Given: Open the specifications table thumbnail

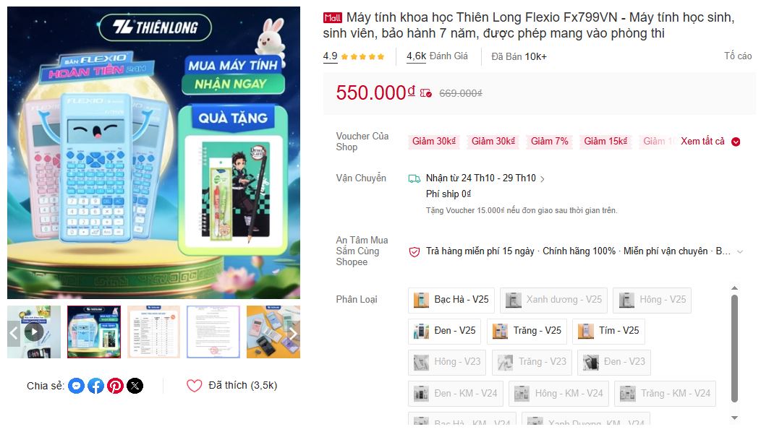Looking at the screenshot, I should (x=154, y=332).
